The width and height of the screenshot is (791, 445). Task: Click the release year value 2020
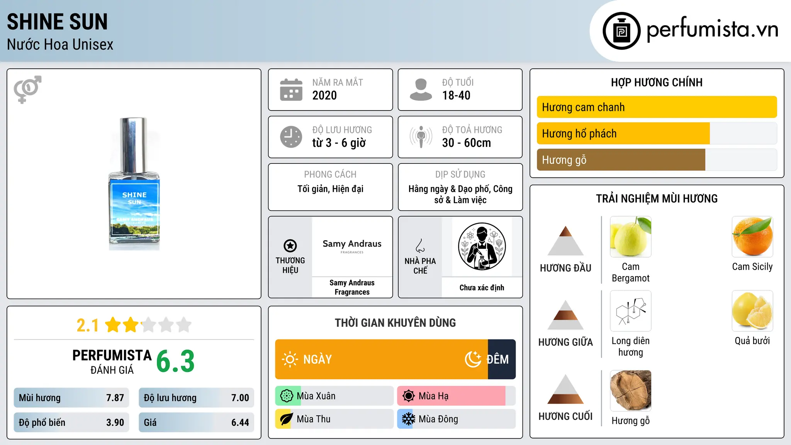tap(324, 95)
